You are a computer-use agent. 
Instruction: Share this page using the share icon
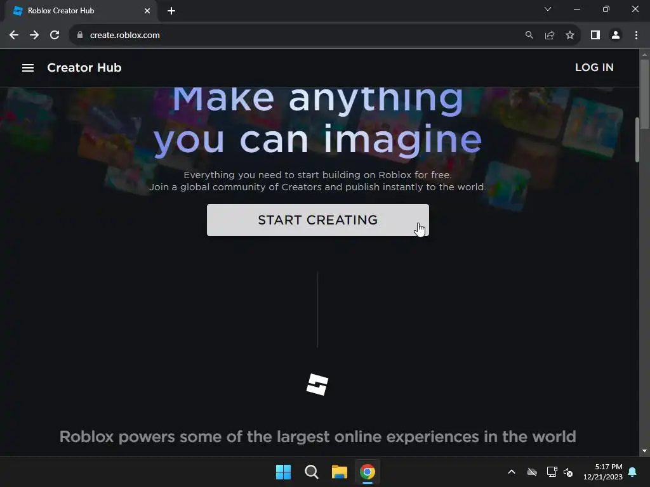(550, 36)
